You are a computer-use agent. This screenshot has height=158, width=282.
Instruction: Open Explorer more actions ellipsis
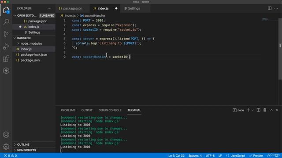[49, 8]
